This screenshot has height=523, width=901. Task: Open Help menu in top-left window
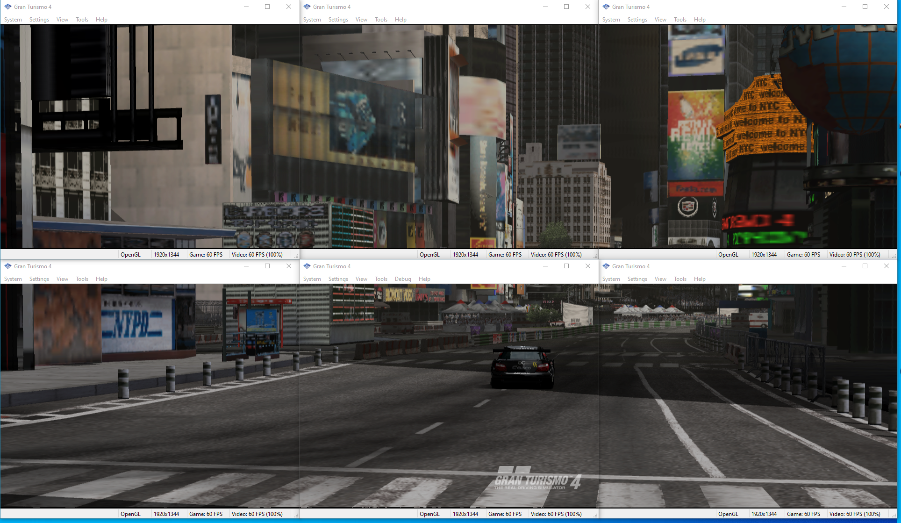coord(101,20)
